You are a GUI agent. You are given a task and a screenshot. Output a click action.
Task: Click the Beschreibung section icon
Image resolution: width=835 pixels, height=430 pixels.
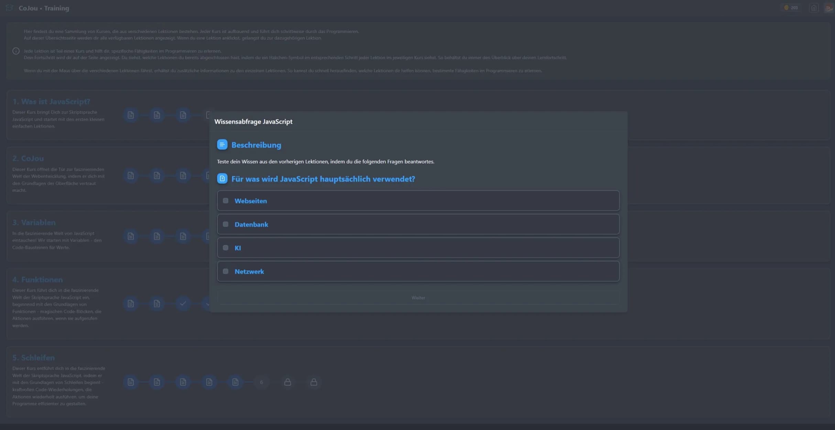[x=222, y=145]
